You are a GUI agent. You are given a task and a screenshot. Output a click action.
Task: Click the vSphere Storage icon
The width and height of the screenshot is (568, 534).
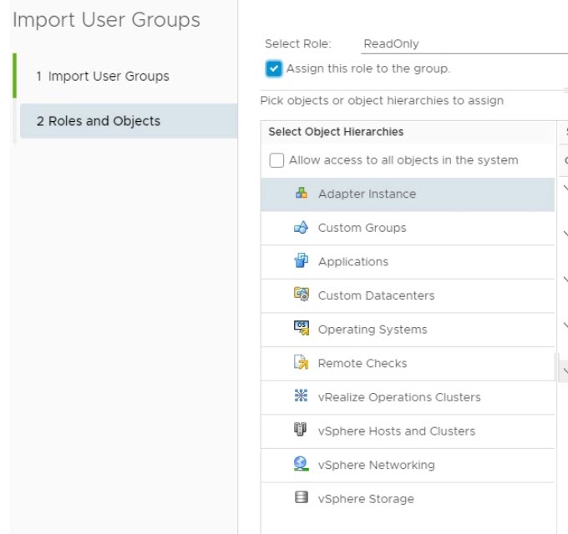(302, 498)
